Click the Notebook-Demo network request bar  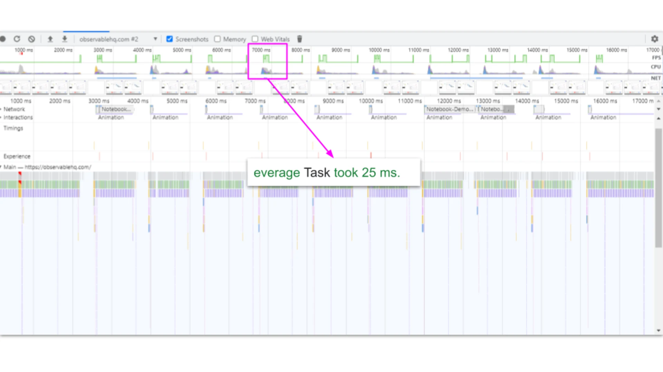[449, 109]
